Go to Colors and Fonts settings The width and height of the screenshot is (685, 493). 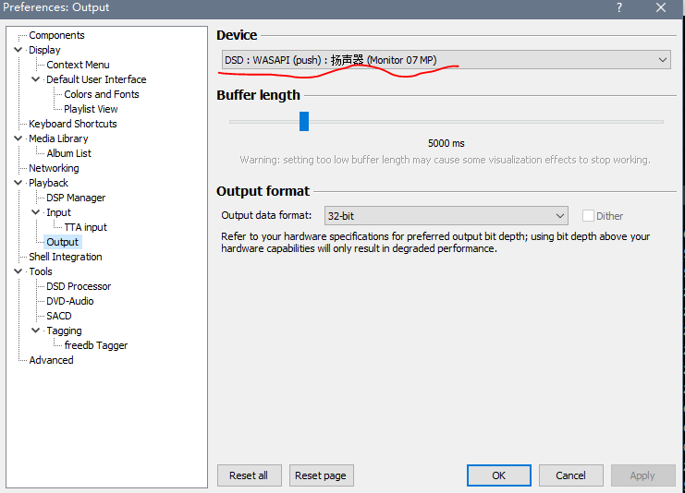102,94
